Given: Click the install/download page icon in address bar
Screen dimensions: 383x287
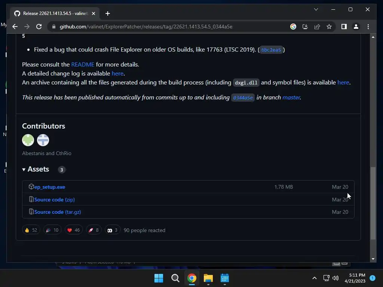Looking at the screenshot, I should tap(305, 27).
